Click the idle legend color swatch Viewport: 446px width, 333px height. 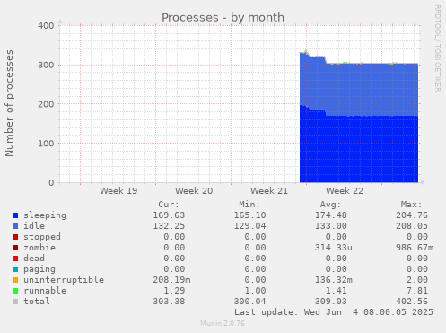point(15,226)
